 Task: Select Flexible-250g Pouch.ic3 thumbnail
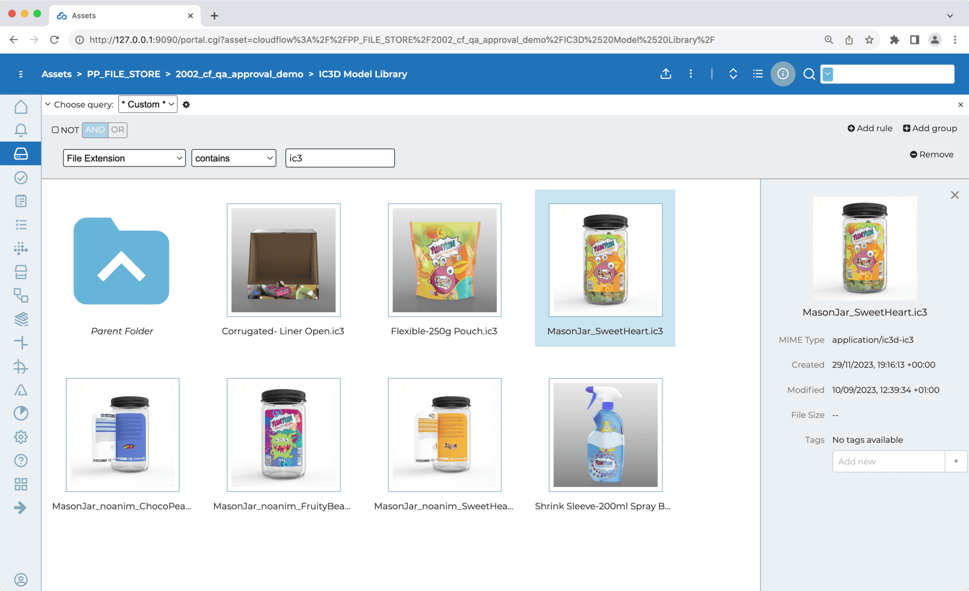(444, 260)
